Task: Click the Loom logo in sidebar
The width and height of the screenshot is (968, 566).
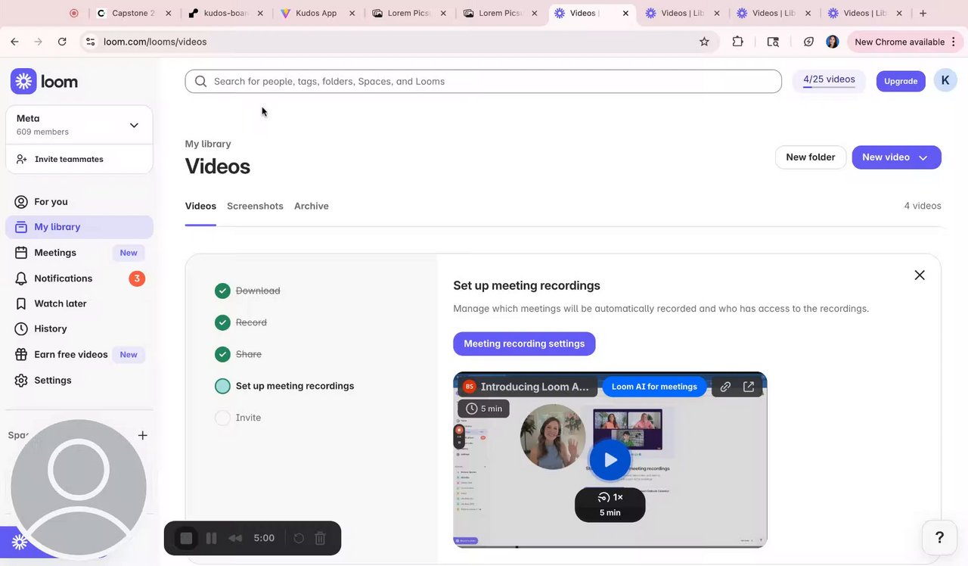Action: [x=44, y=82]
